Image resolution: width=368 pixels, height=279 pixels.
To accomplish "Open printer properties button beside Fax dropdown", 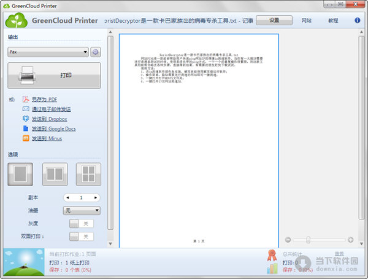I will point(96,52).
